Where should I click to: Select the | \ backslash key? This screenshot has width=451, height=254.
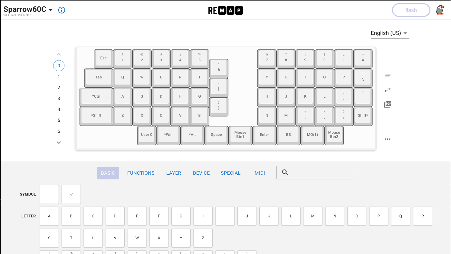point(363,78)
